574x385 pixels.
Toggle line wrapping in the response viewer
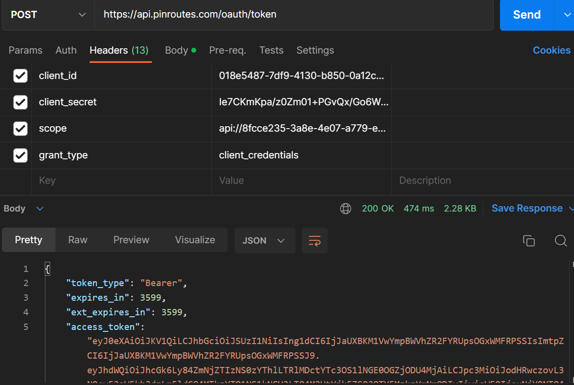[315, 240]
